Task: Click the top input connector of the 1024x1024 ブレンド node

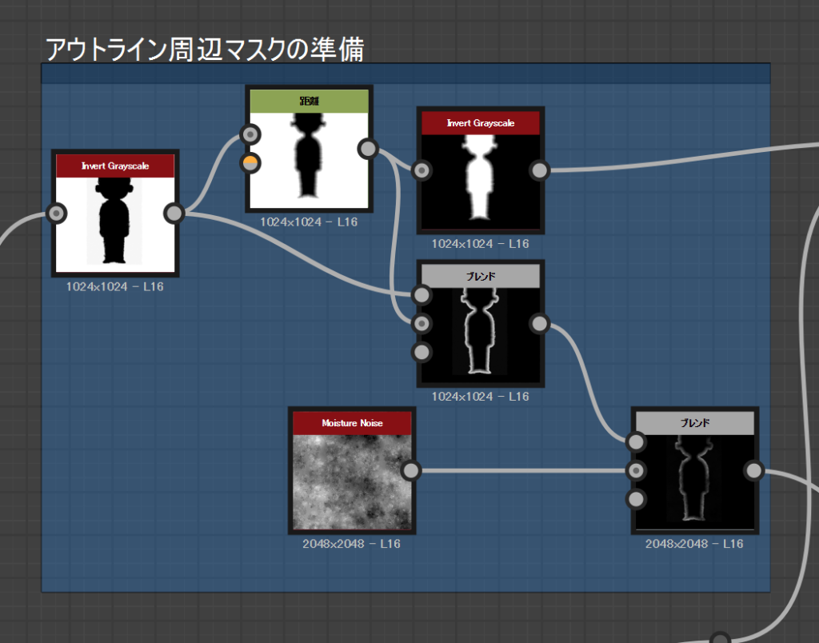Action: pyautogui.click(x=421, y=295)
